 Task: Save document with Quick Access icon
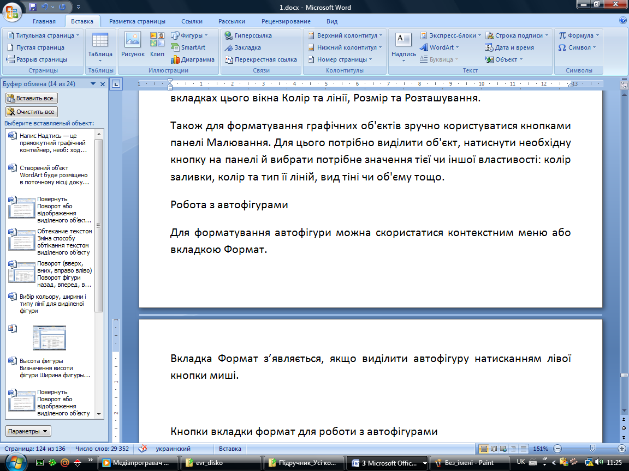33,7
